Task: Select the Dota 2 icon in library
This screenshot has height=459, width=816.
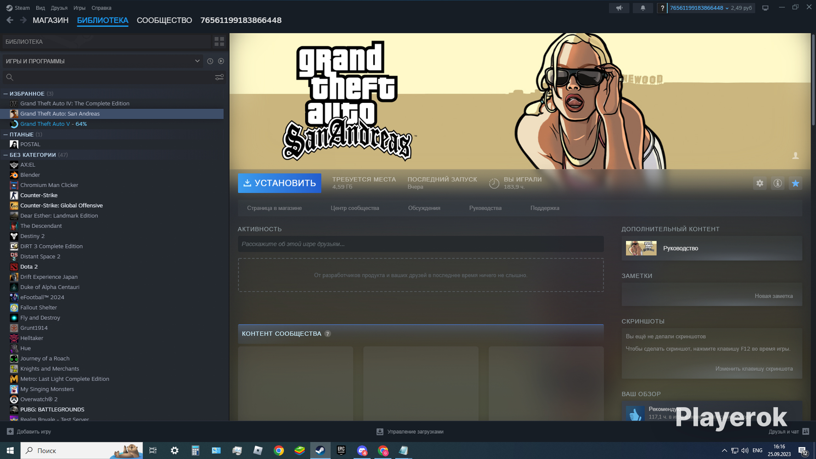Action: (x=14, y=267)
